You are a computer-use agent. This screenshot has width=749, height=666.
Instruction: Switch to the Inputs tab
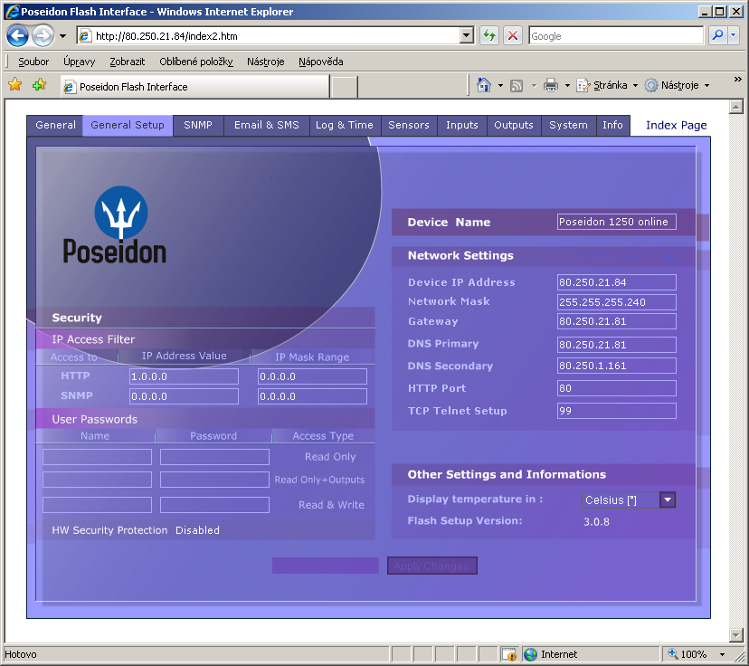coord(462,125)
